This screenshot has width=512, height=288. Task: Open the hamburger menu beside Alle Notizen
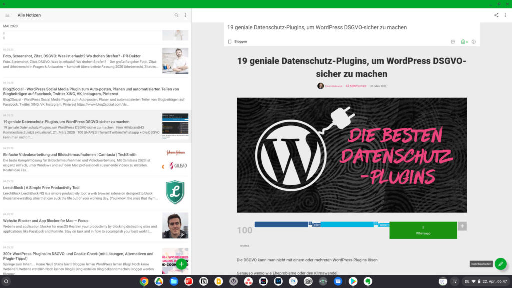[7, 15]
